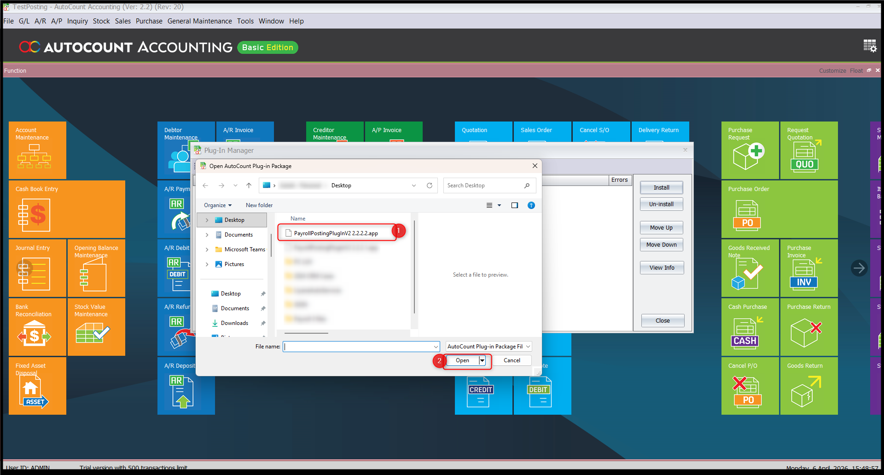The width and height of the screenshot is (884, 475).
Task: Click the next page arrow on dashboard
Action: (x=859, y=268)
